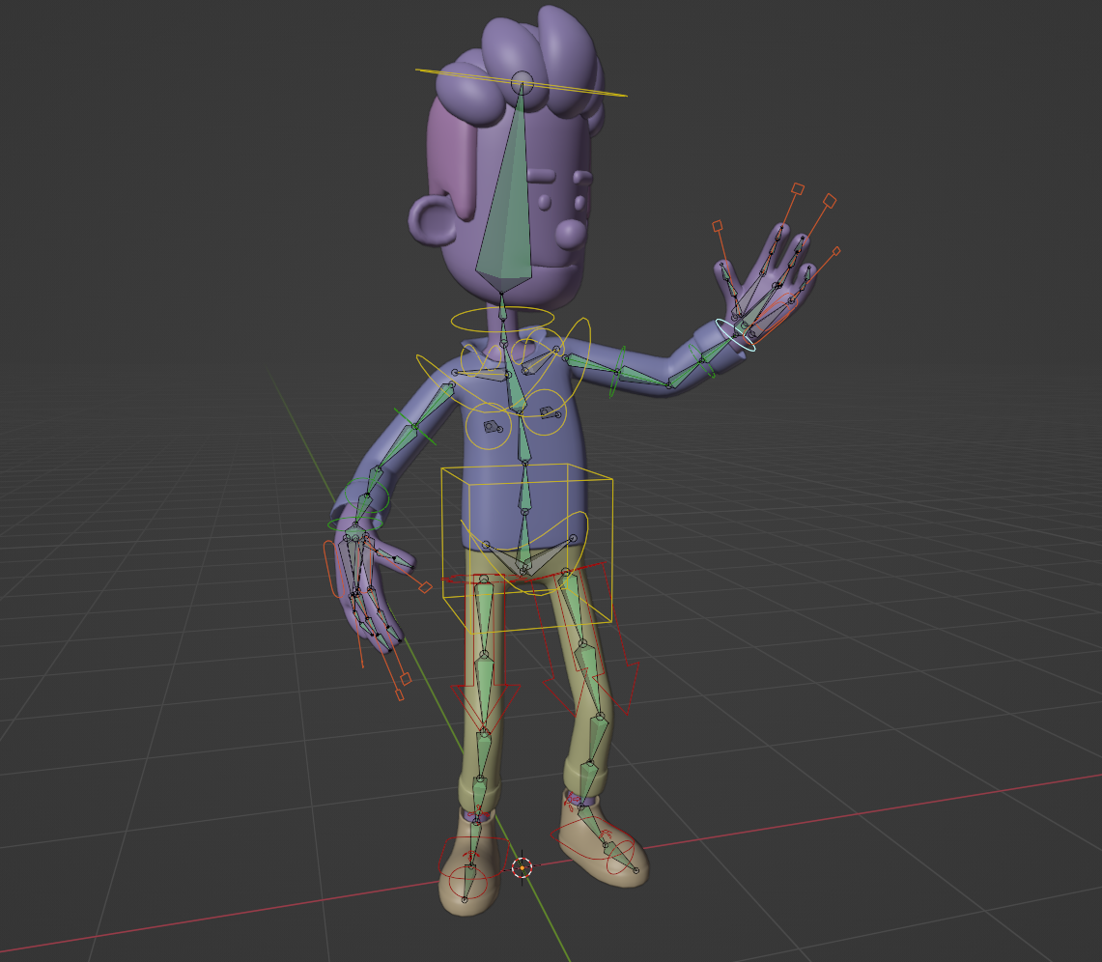This screenshot has height=962, width=1102.
Task: Select the white wrist ring on raised hand
Action: click(x=736, y=334)
